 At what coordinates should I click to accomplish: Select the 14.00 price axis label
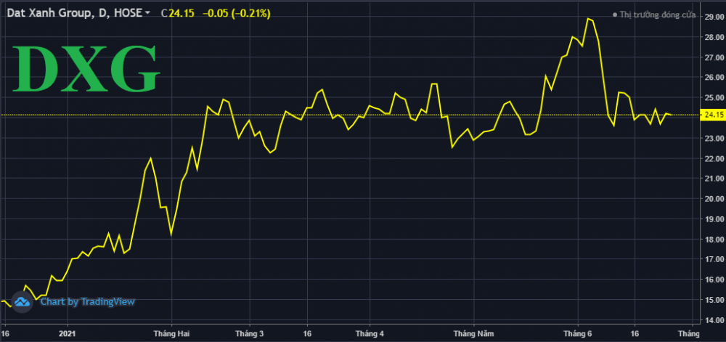[713, 320]
